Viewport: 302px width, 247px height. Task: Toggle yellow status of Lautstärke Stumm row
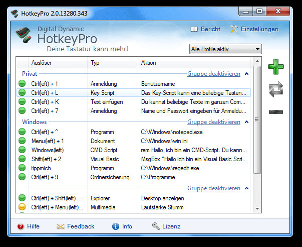pos(22,207)
